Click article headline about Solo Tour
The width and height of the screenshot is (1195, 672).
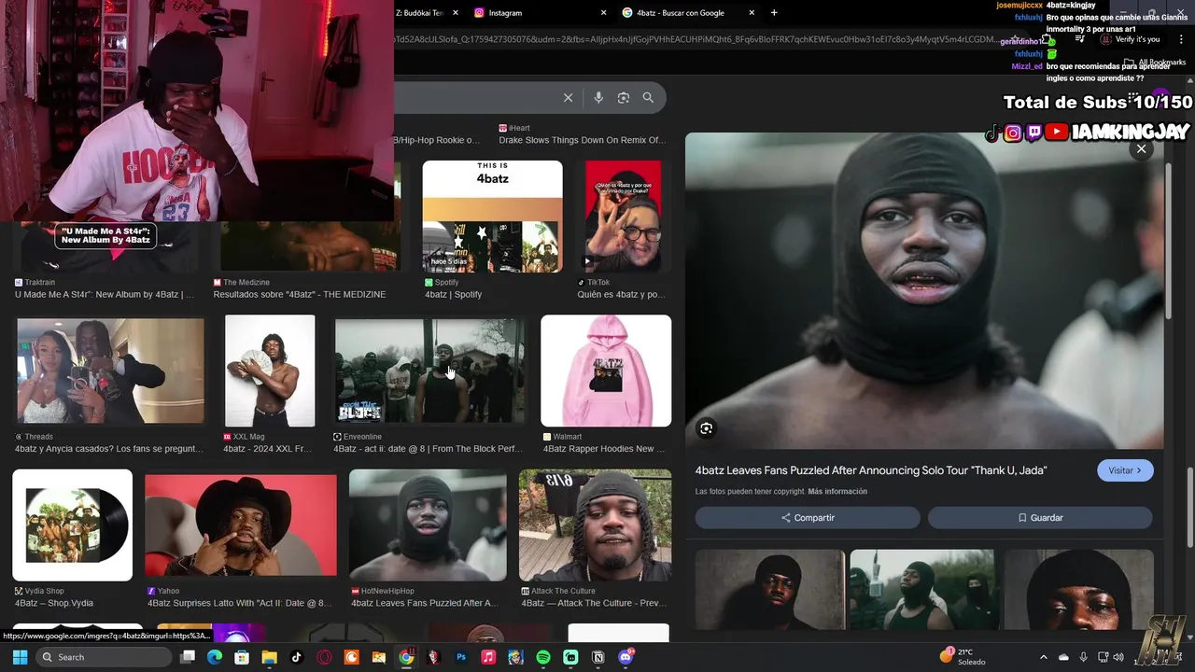click(871, 470)
